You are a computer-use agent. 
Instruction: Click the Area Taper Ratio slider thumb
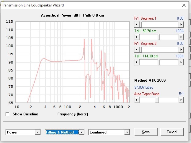coord(157,100)
